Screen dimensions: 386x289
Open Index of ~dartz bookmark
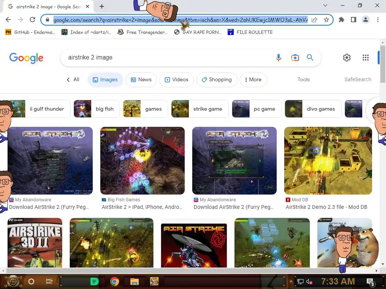point(86,32)
